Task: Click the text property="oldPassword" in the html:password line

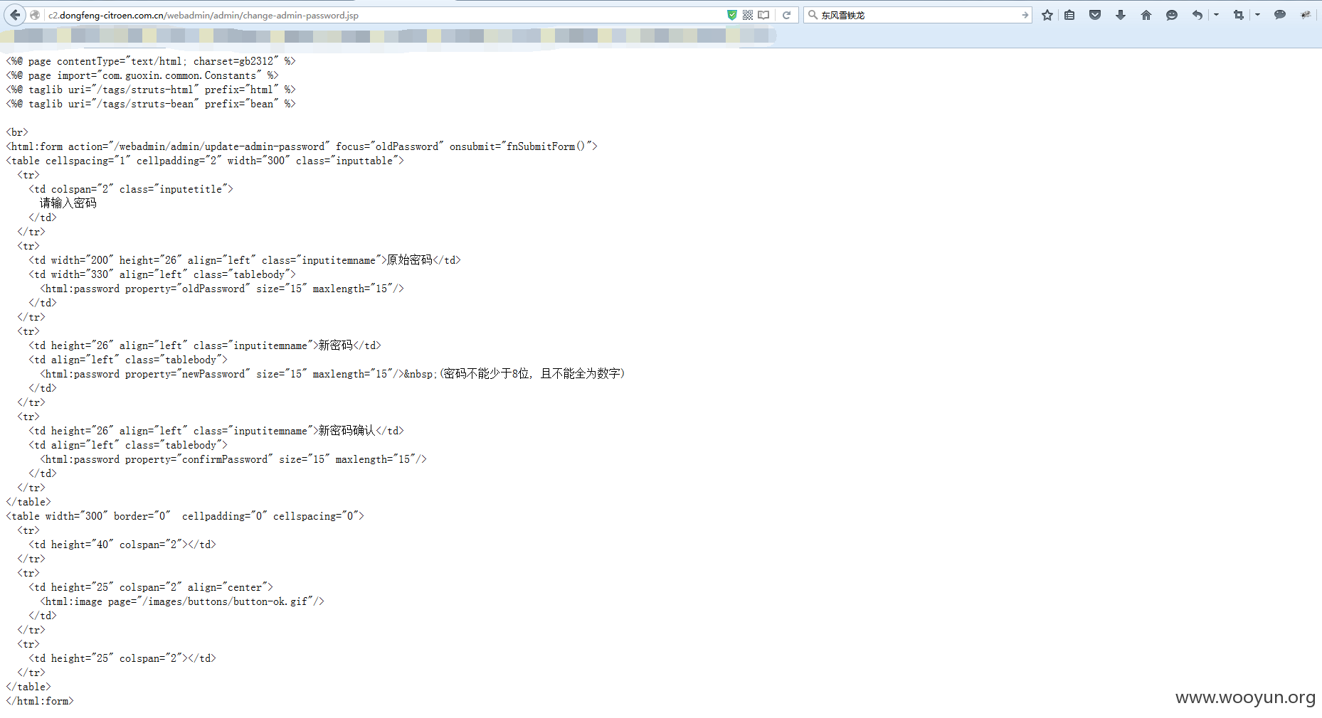Action: click(x=188, y=289)
